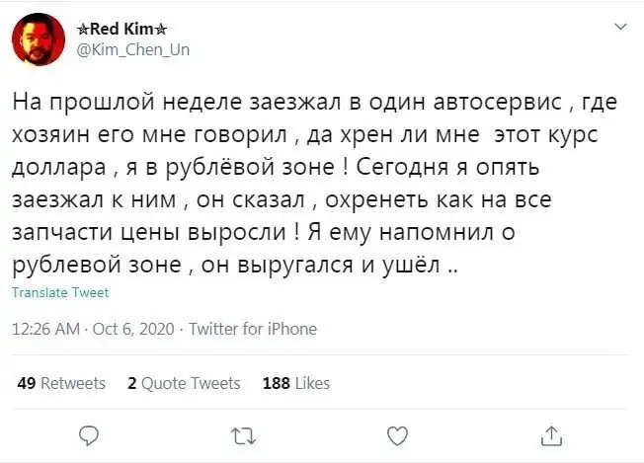Image resolution: width=644 pixels, height=463 pixels.
Task: Open Red Kim's profile avatar
Action: (39, 39)
